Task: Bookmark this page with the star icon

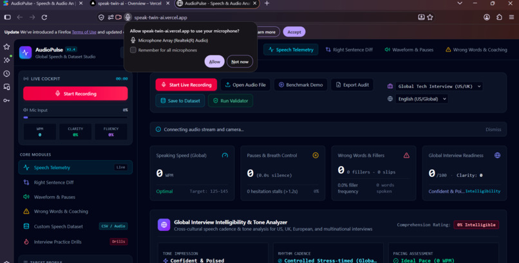Action: (x=430, y=17)
